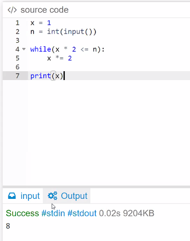This screenshot has height=241, width=190.
Task: Click the line 'n = int(input())'
Action: pyautogui.click(x=63, y=32)
